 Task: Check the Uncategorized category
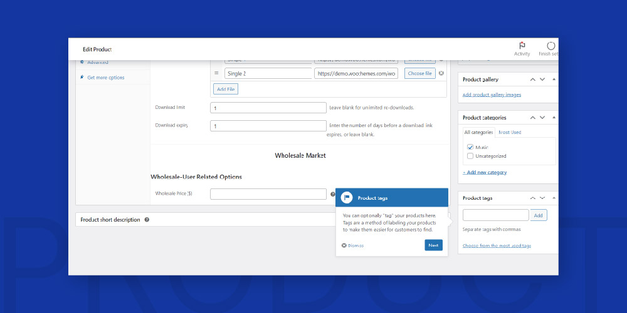point(470,156)
